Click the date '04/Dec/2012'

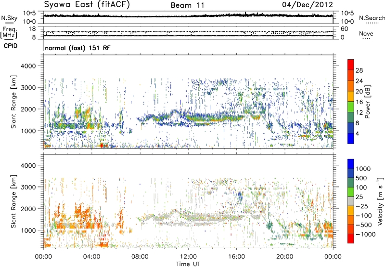tap(308, 4)
